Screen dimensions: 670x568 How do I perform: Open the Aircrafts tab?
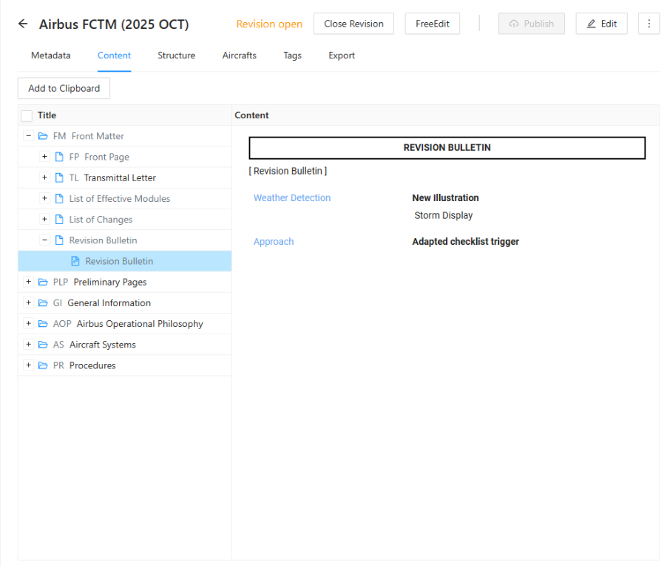pyautogui.click(x=240, y=55)
